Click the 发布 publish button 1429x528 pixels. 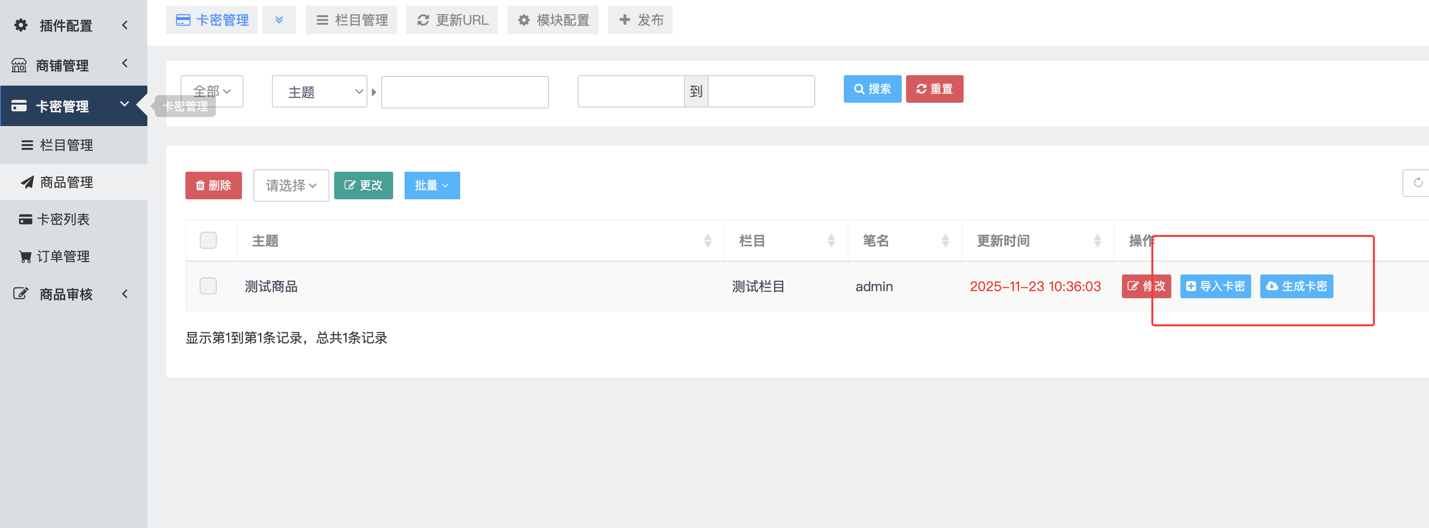640,20
